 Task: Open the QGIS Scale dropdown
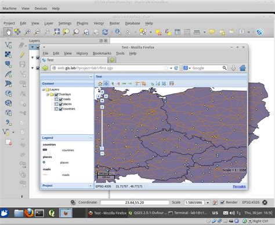coord(208,202)
